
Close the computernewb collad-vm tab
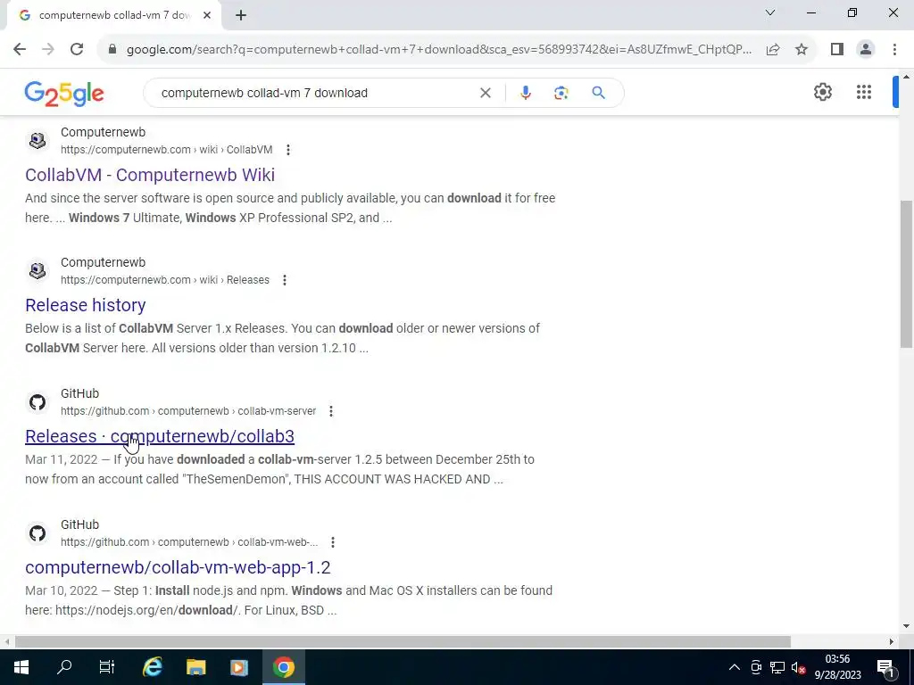coord(207,16)
